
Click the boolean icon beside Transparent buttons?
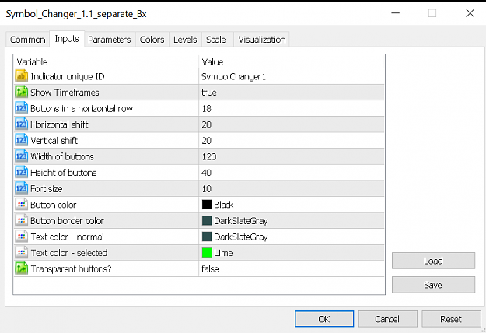22,268
